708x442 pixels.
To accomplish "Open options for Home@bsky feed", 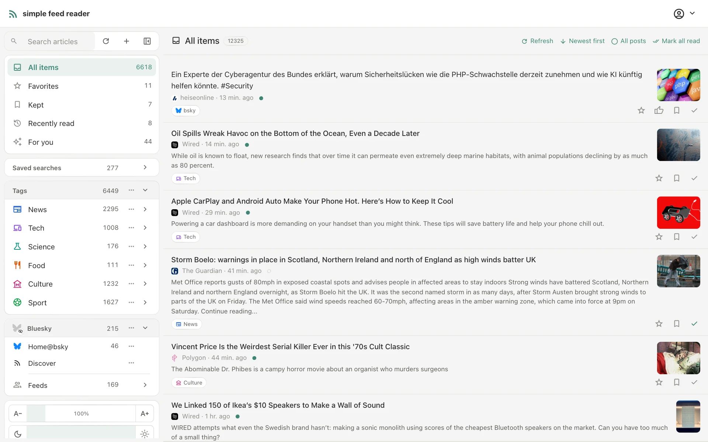I will [131, 346].
